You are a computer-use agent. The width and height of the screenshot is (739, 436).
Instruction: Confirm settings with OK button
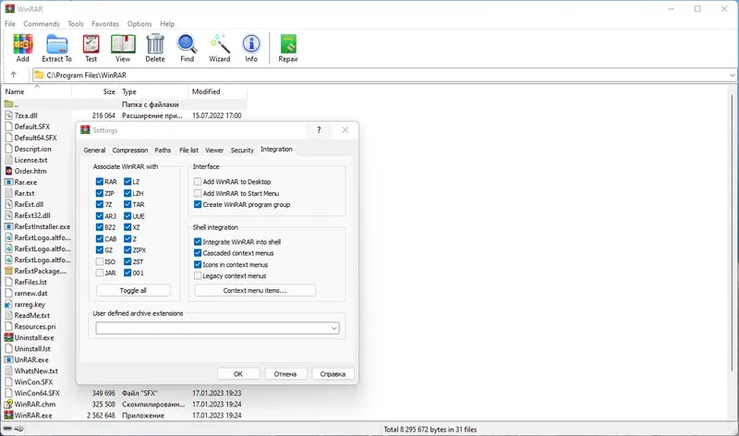click(x=238, y=374)
